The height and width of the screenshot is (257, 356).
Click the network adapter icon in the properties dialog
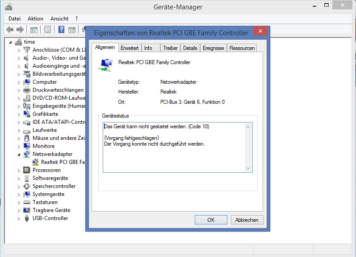pyautogui.click(x=105, y=65)
